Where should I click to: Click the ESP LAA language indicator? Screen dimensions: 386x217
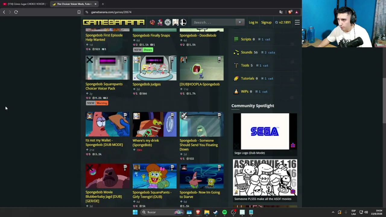coord(353,212)
